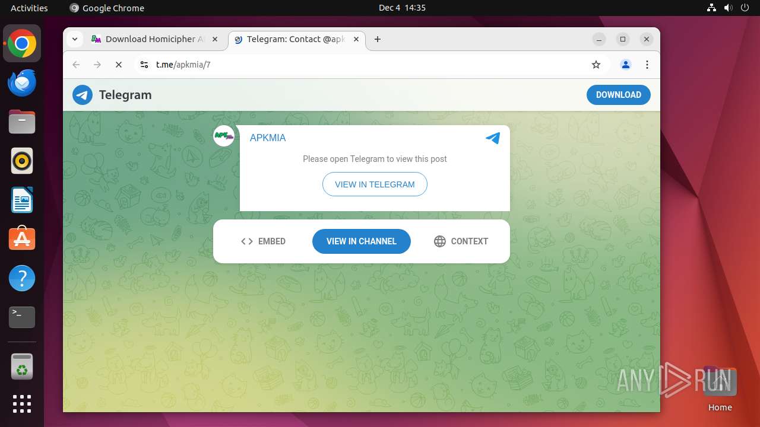
Task: Open the Trash icon in dock
Action: tap(22, 367)
